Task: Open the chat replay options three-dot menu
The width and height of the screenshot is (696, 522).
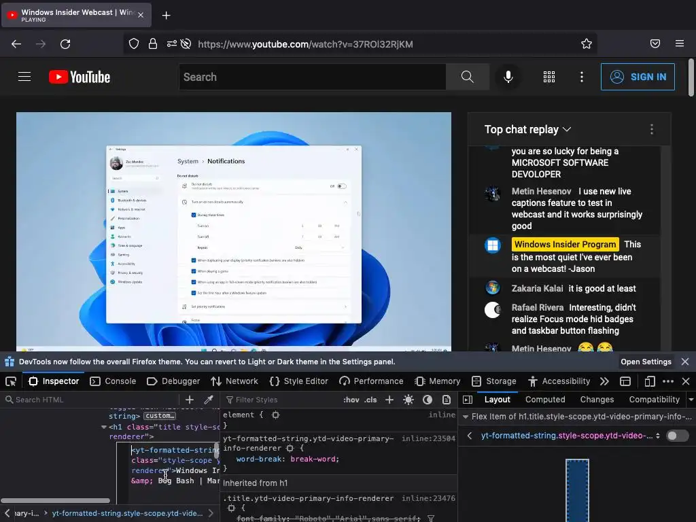Action: [652, 129]
